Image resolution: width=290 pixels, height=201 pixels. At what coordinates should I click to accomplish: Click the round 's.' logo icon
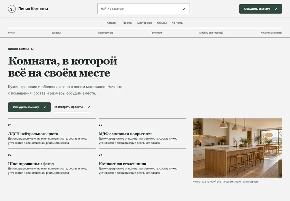12,9
